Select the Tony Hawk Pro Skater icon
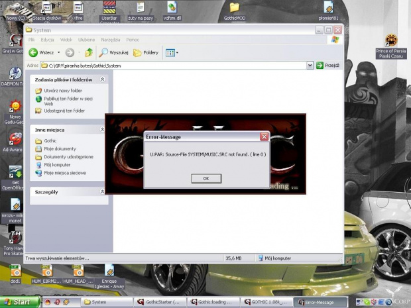This screenshot has width=411, height=308. [13, 244]
